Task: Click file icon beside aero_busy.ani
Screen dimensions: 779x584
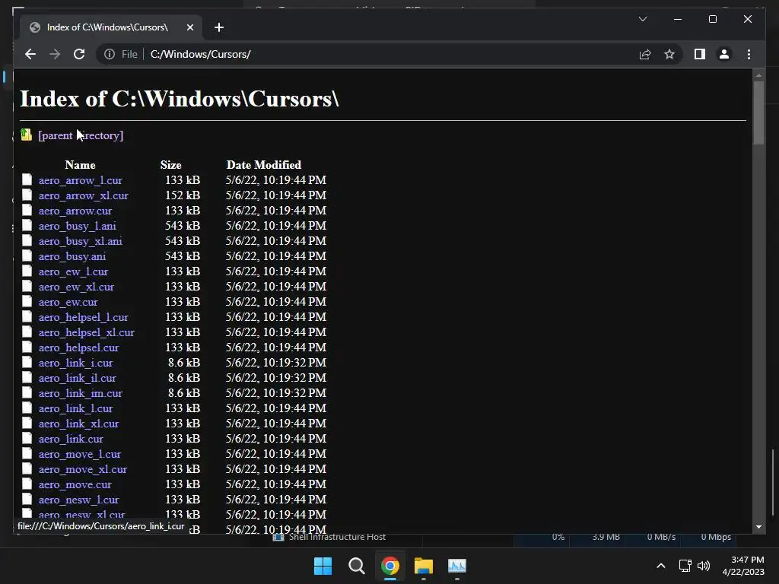Action: (27, 255)
